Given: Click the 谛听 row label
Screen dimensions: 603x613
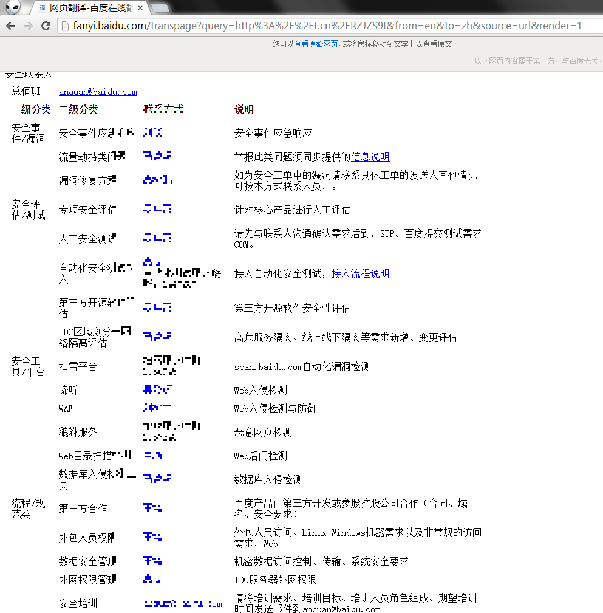Looking at the screenshot, I should pos(69,390).
